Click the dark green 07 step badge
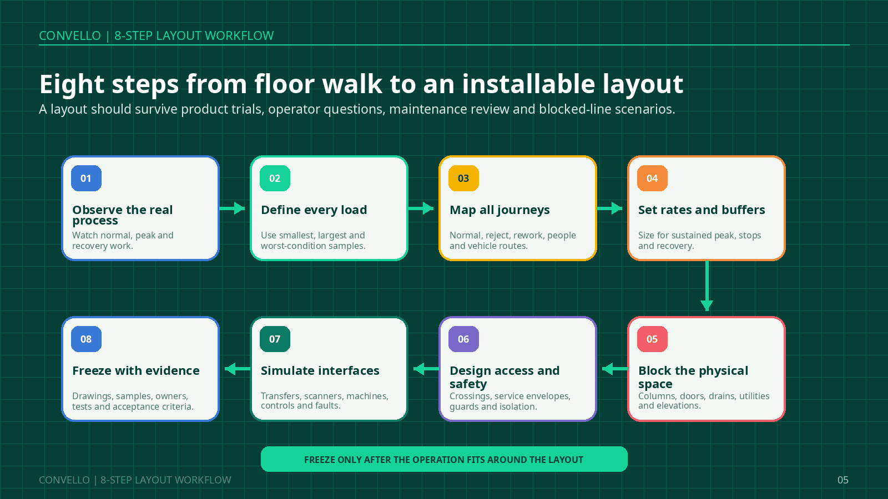The image size is (888, 499). click(275, 339)
